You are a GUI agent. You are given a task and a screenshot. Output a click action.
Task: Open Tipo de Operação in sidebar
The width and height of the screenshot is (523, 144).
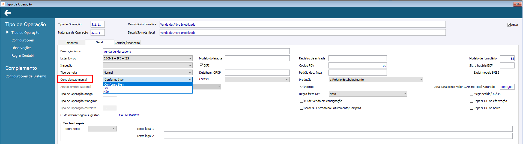25,32
